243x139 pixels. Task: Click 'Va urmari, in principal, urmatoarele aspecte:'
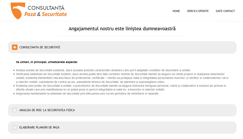click(47, 62)
